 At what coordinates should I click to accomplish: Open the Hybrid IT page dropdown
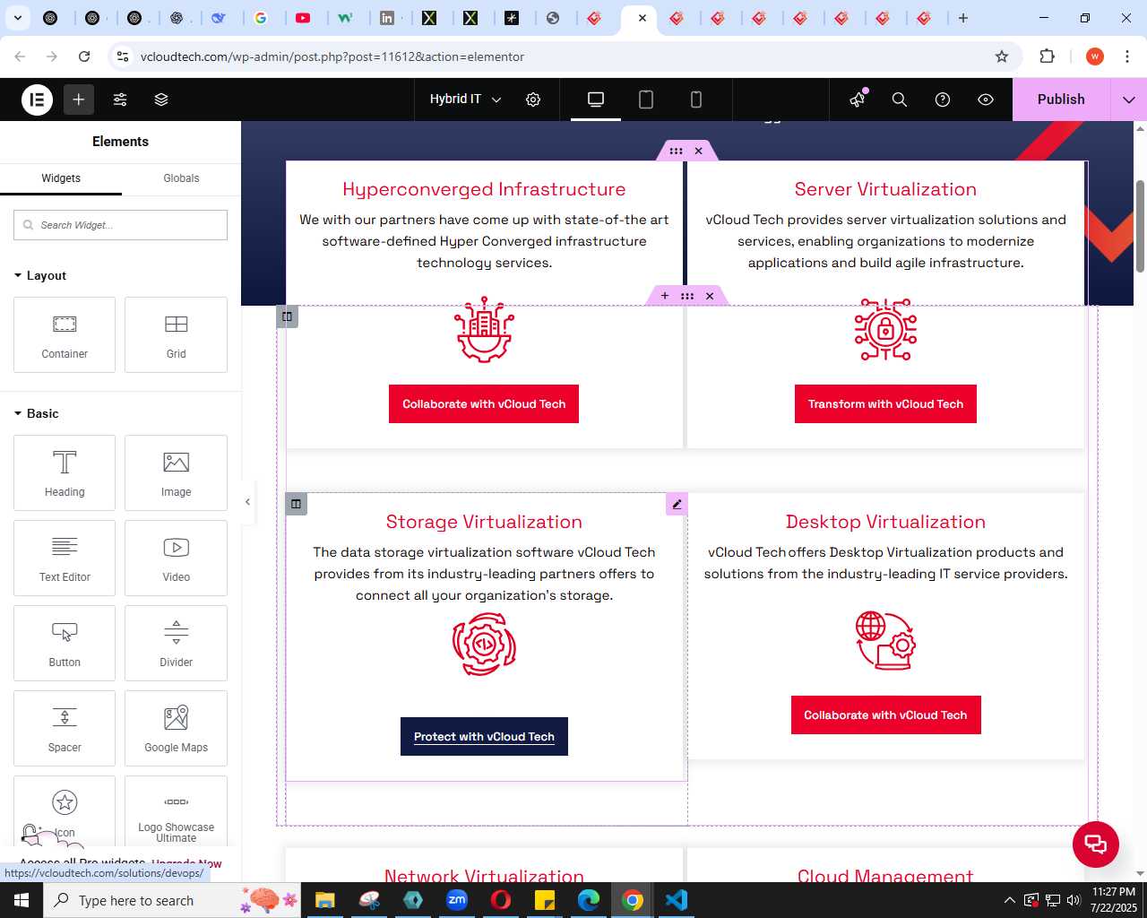tap(465, 100)
